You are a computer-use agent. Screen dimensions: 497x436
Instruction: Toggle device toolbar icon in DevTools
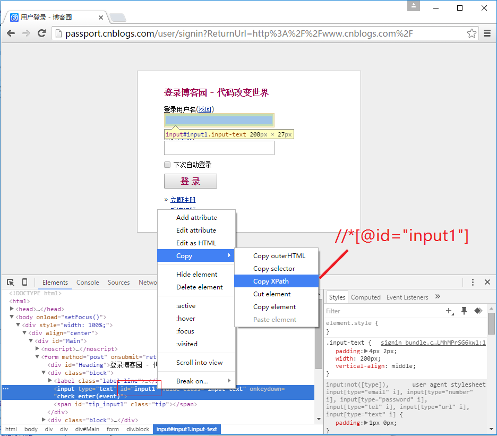click(25, 282)
